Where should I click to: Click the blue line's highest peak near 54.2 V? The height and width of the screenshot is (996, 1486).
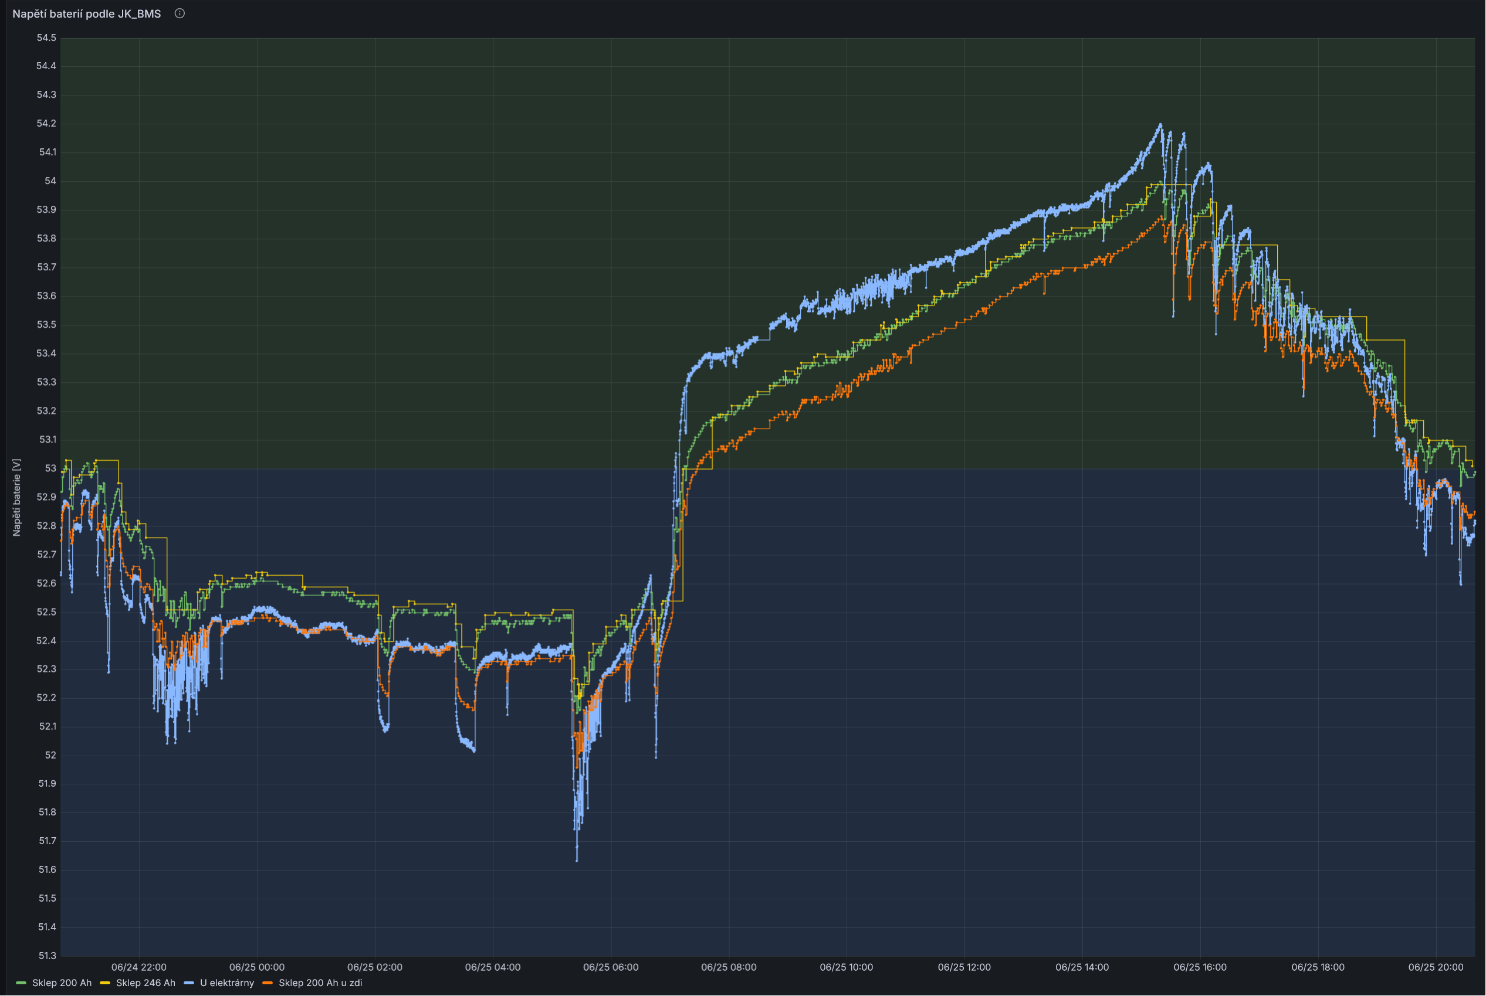pyautogui.click(x=1160, y=125)
